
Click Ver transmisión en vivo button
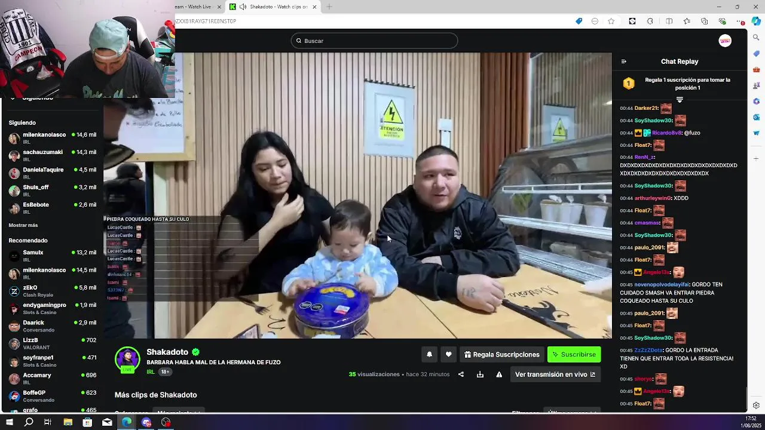555,374
